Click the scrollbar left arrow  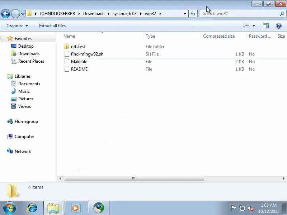60,178
